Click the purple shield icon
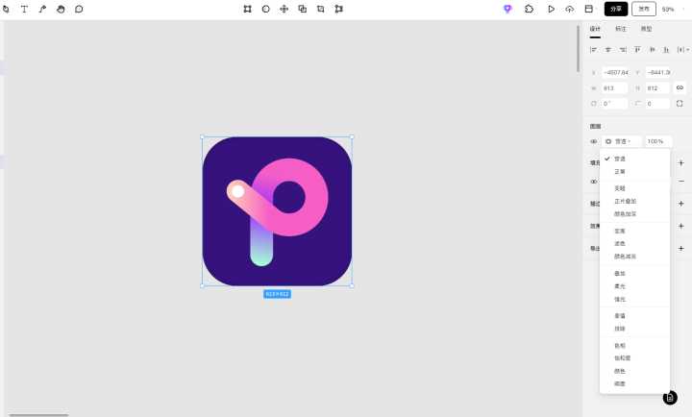This screenshot has width=692, height=417. [507, 9]
